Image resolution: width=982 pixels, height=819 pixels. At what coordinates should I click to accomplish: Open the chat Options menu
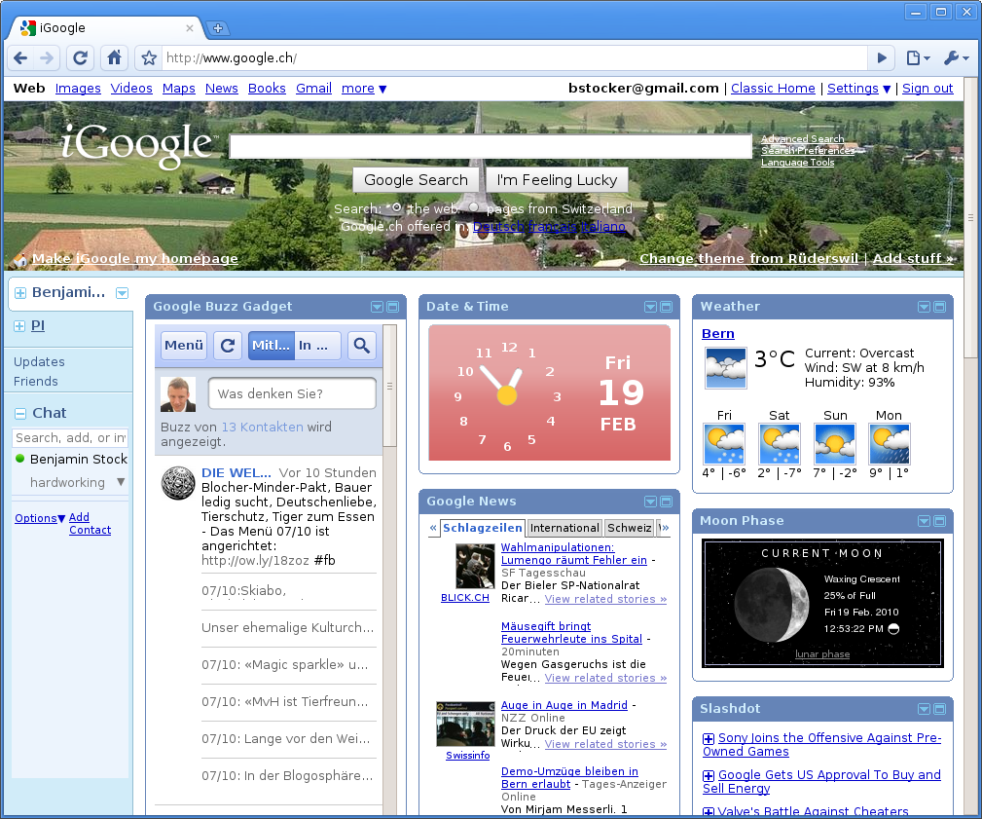(x=40, y=518)
